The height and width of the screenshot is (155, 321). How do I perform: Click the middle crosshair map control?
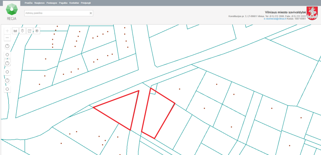point(8,72)
